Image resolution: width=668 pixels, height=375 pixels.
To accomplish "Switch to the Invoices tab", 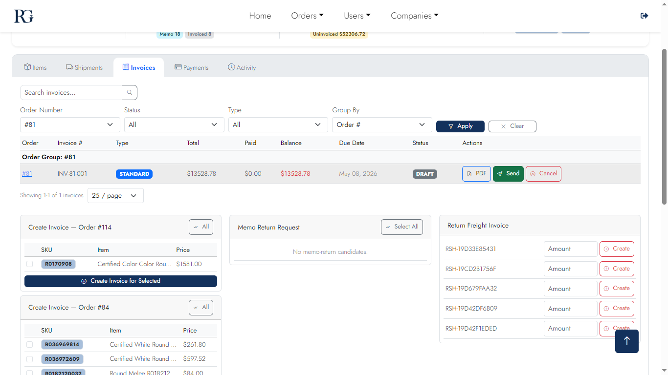I will pyautogui.click(x=139, y=67).
